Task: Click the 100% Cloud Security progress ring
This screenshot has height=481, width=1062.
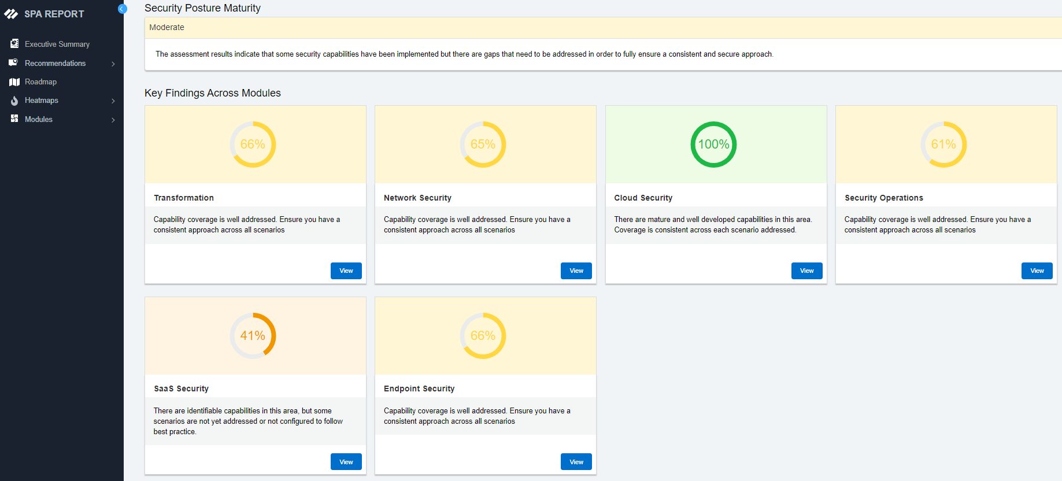Action: [x=713, y=145]
